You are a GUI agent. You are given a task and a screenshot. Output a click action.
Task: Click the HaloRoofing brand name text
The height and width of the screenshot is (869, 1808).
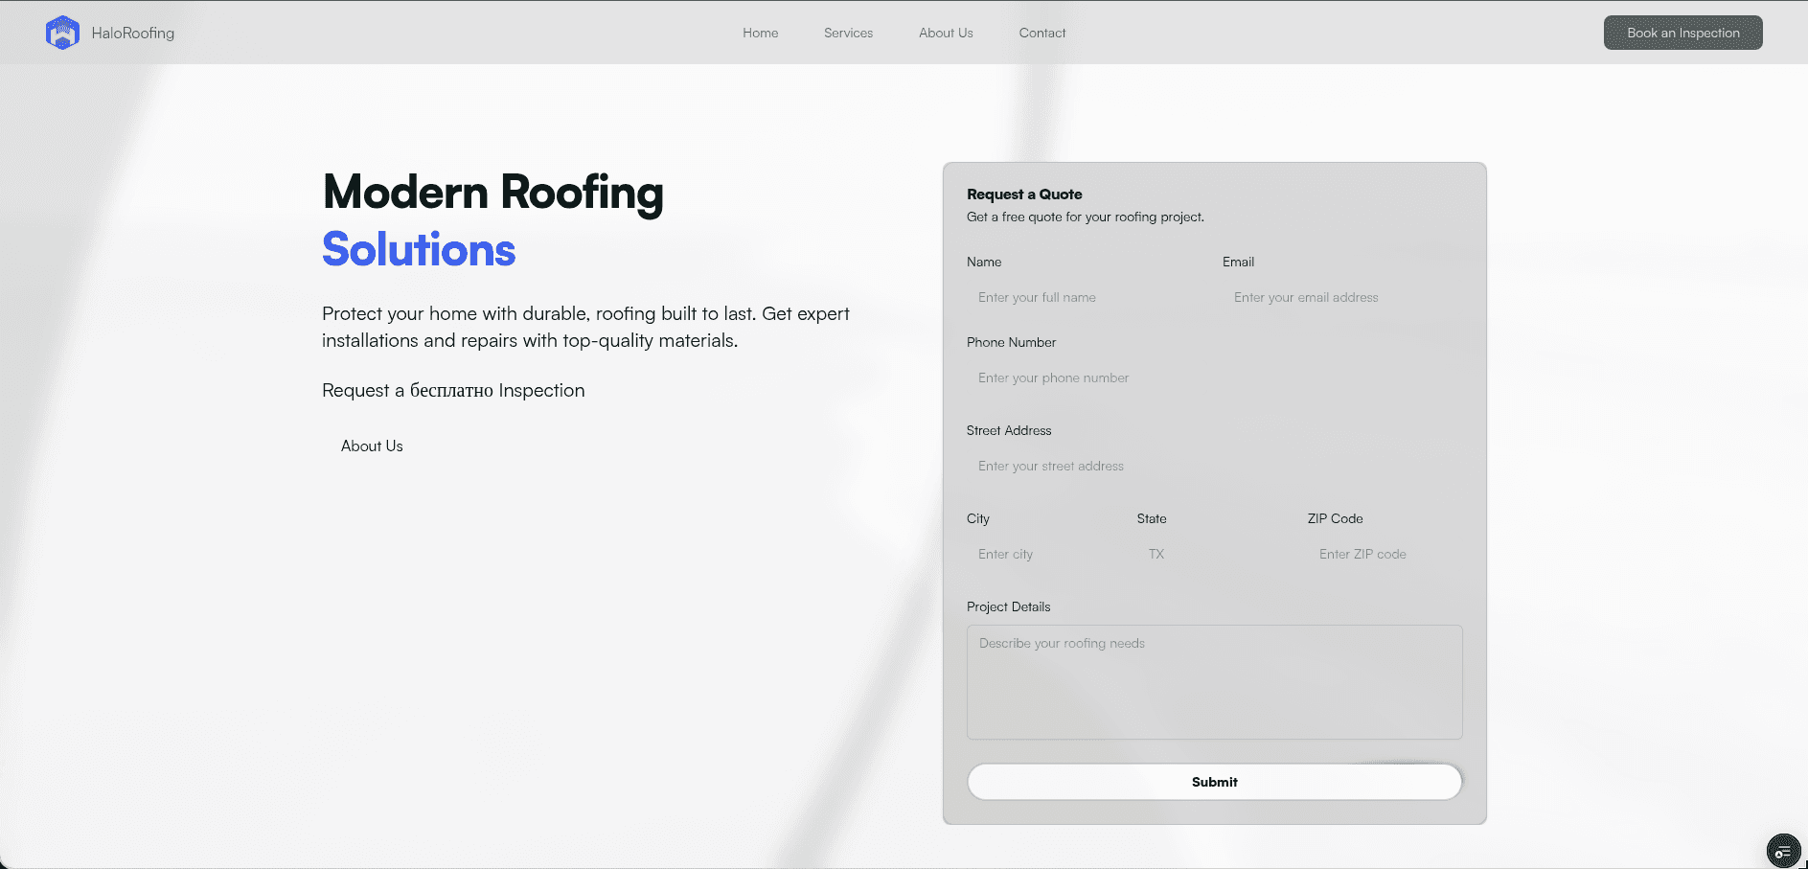coord(130,32)
